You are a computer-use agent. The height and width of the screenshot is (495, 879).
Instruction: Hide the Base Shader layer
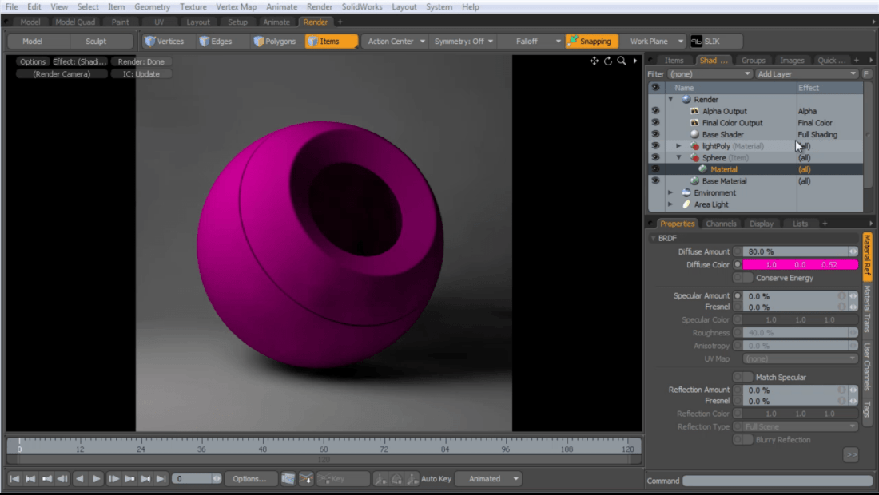[x=655, y=134]
